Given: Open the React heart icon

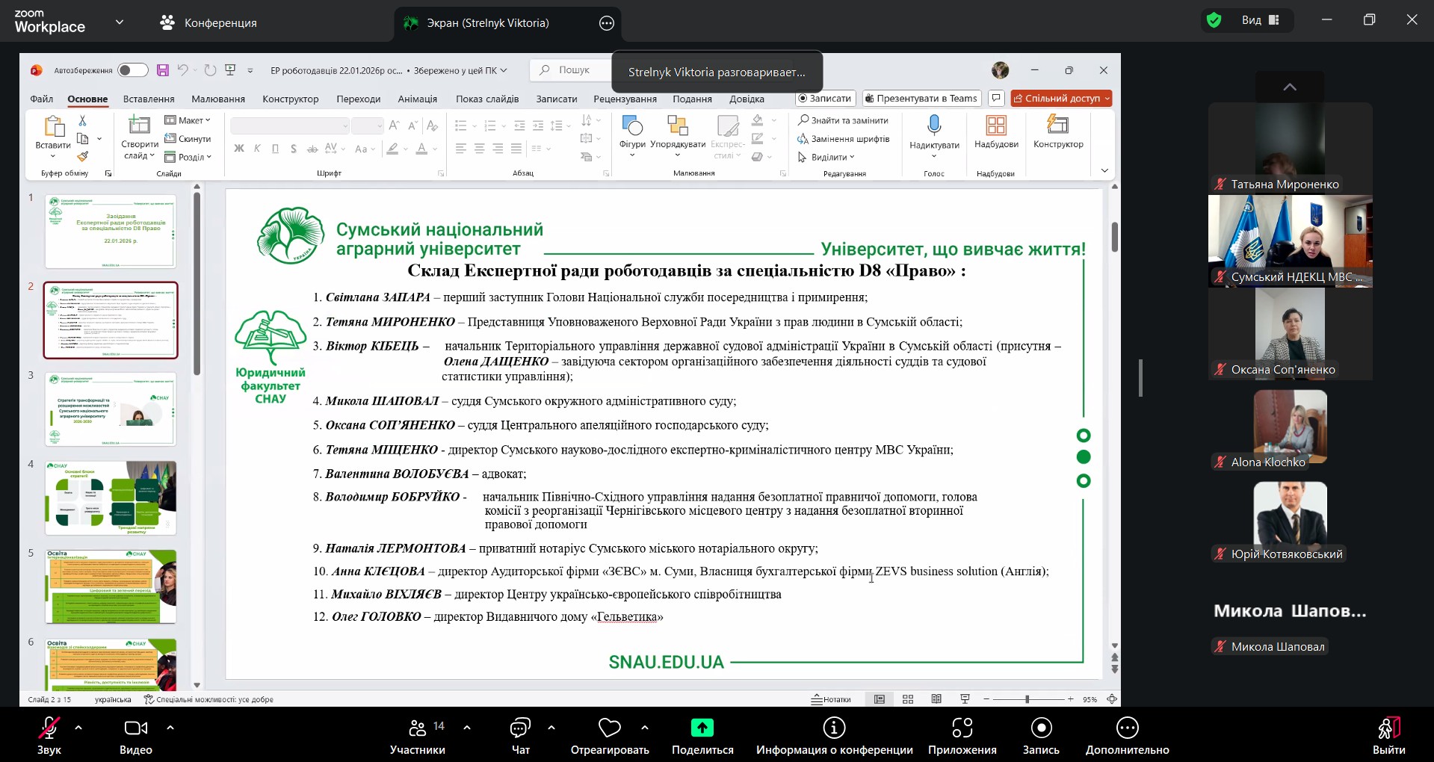Looking at the screenshot, I should pyautogui.click(x=610, y=728).
